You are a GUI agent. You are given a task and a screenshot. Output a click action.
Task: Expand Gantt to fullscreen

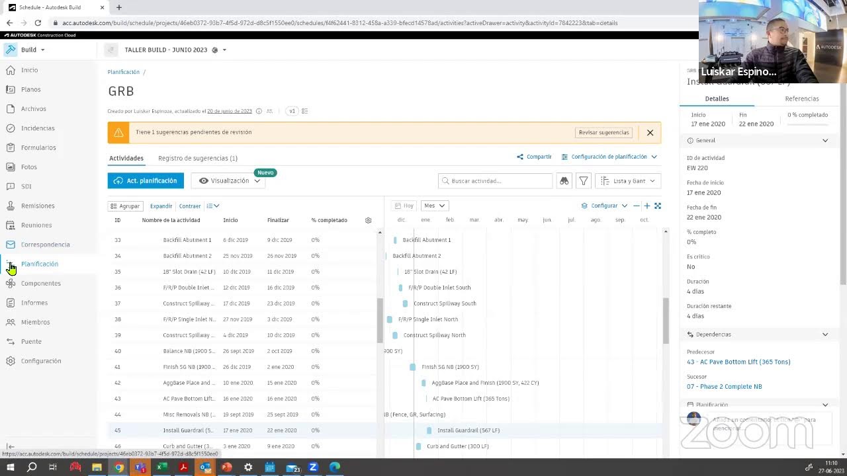657,206
